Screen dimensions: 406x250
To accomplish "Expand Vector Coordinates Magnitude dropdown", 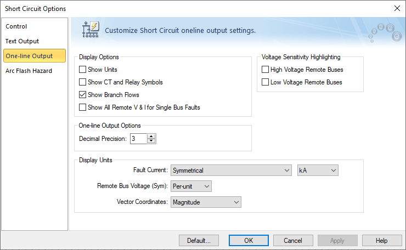I will coord(206,202).
